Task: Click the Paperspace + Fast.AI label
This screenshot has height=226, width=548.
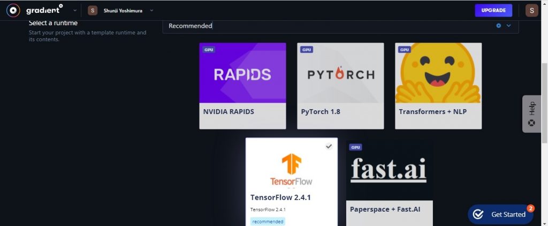Action: pos(385,209)
